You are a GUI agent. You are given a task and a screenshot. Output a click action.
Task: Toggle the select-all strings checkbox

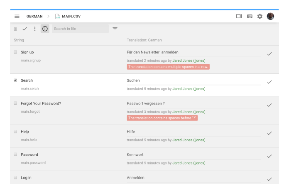[x=15, y=29]
